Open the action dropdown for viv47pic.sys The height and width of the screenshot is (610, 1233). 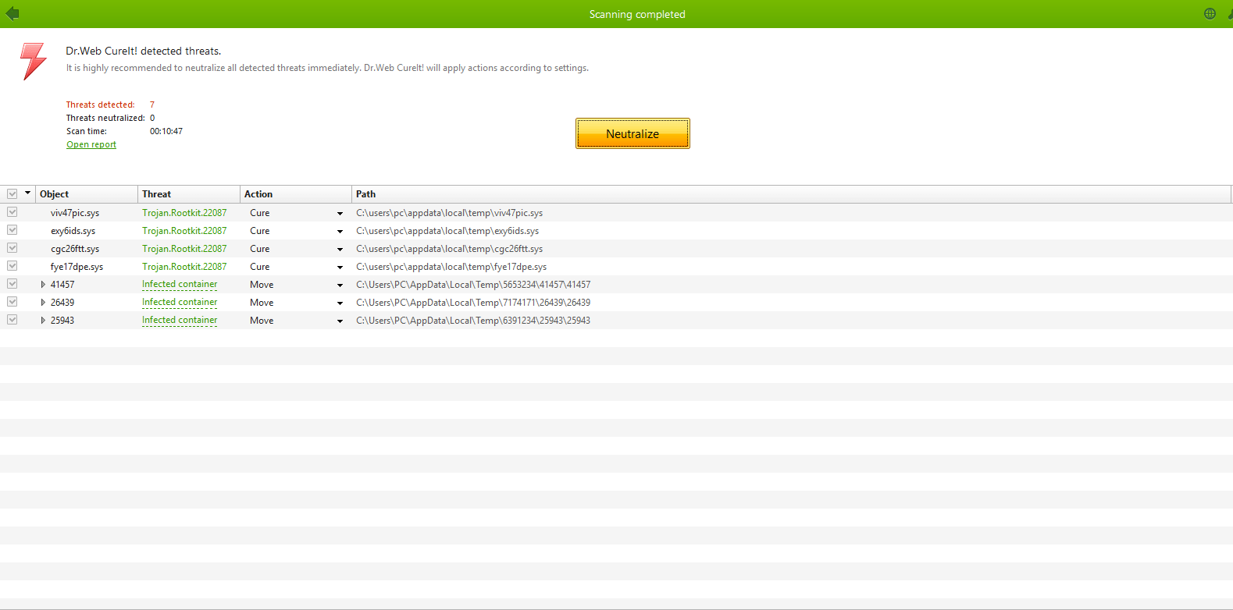(340, 213)
